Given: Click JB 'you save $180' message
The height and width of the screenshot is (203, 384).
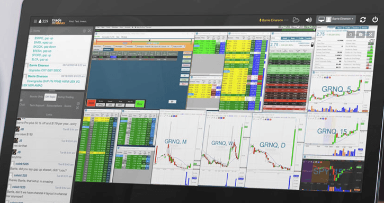Looking at the screenshot, I should pos(24,134).
